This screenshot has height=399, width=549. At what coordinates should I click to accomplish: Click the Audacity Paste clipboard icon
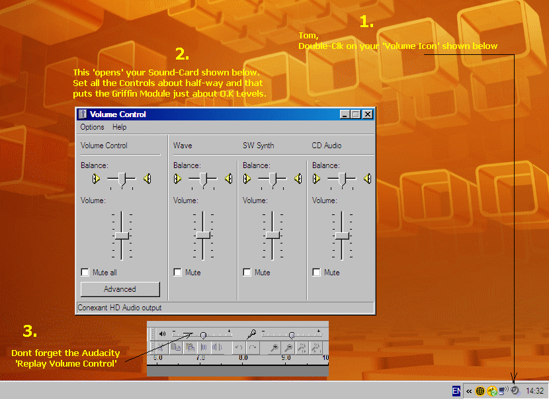(190, 347)
